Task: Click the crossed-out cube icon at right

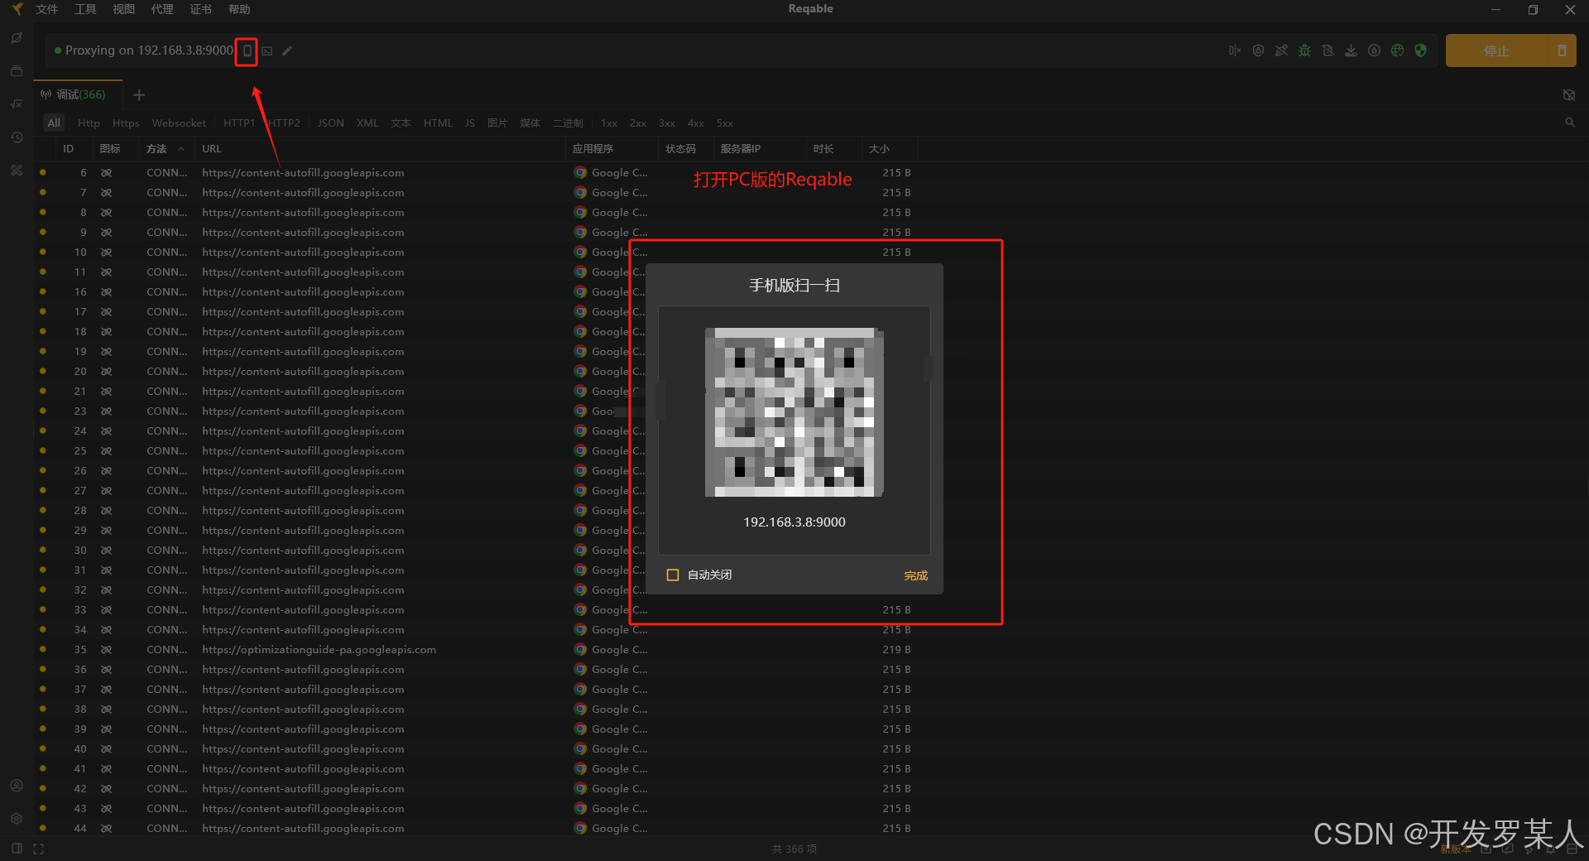Action: click(x=1569, y=95)
